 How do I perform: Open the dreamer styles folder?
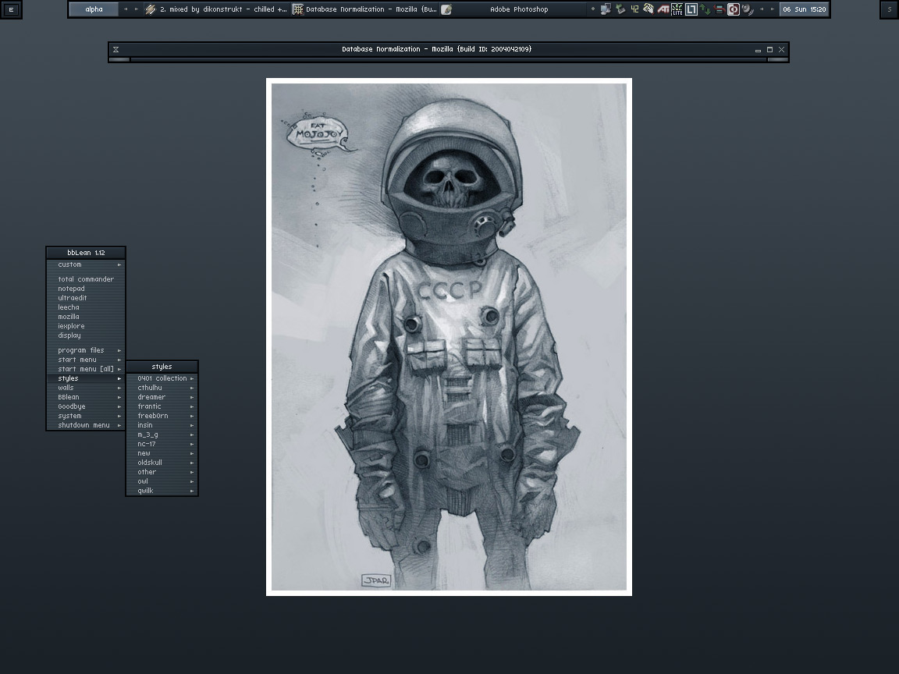162,397
